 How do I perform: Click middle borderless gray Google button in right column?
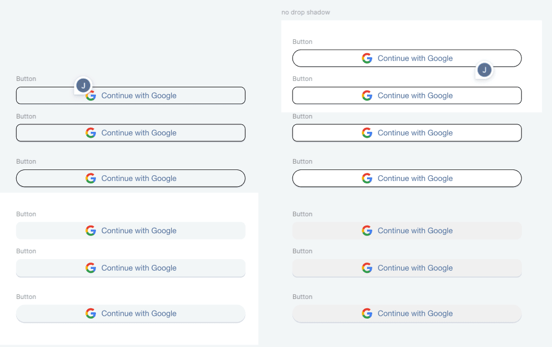(x=407, y=268)
